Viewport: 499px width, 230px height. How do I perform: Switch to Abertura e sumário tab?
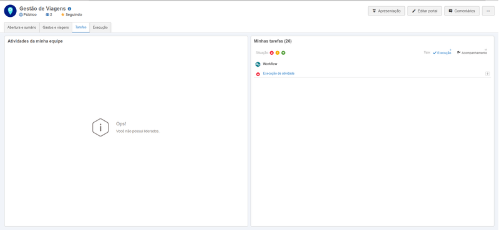(22, 27)
